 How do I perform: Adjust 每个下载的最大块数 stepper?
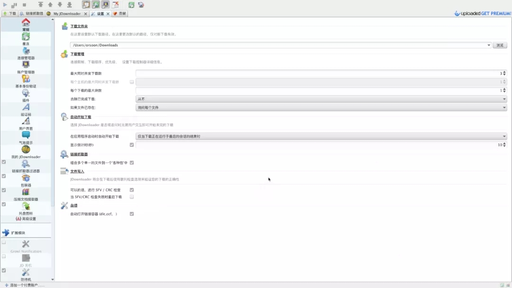[504, 90]
